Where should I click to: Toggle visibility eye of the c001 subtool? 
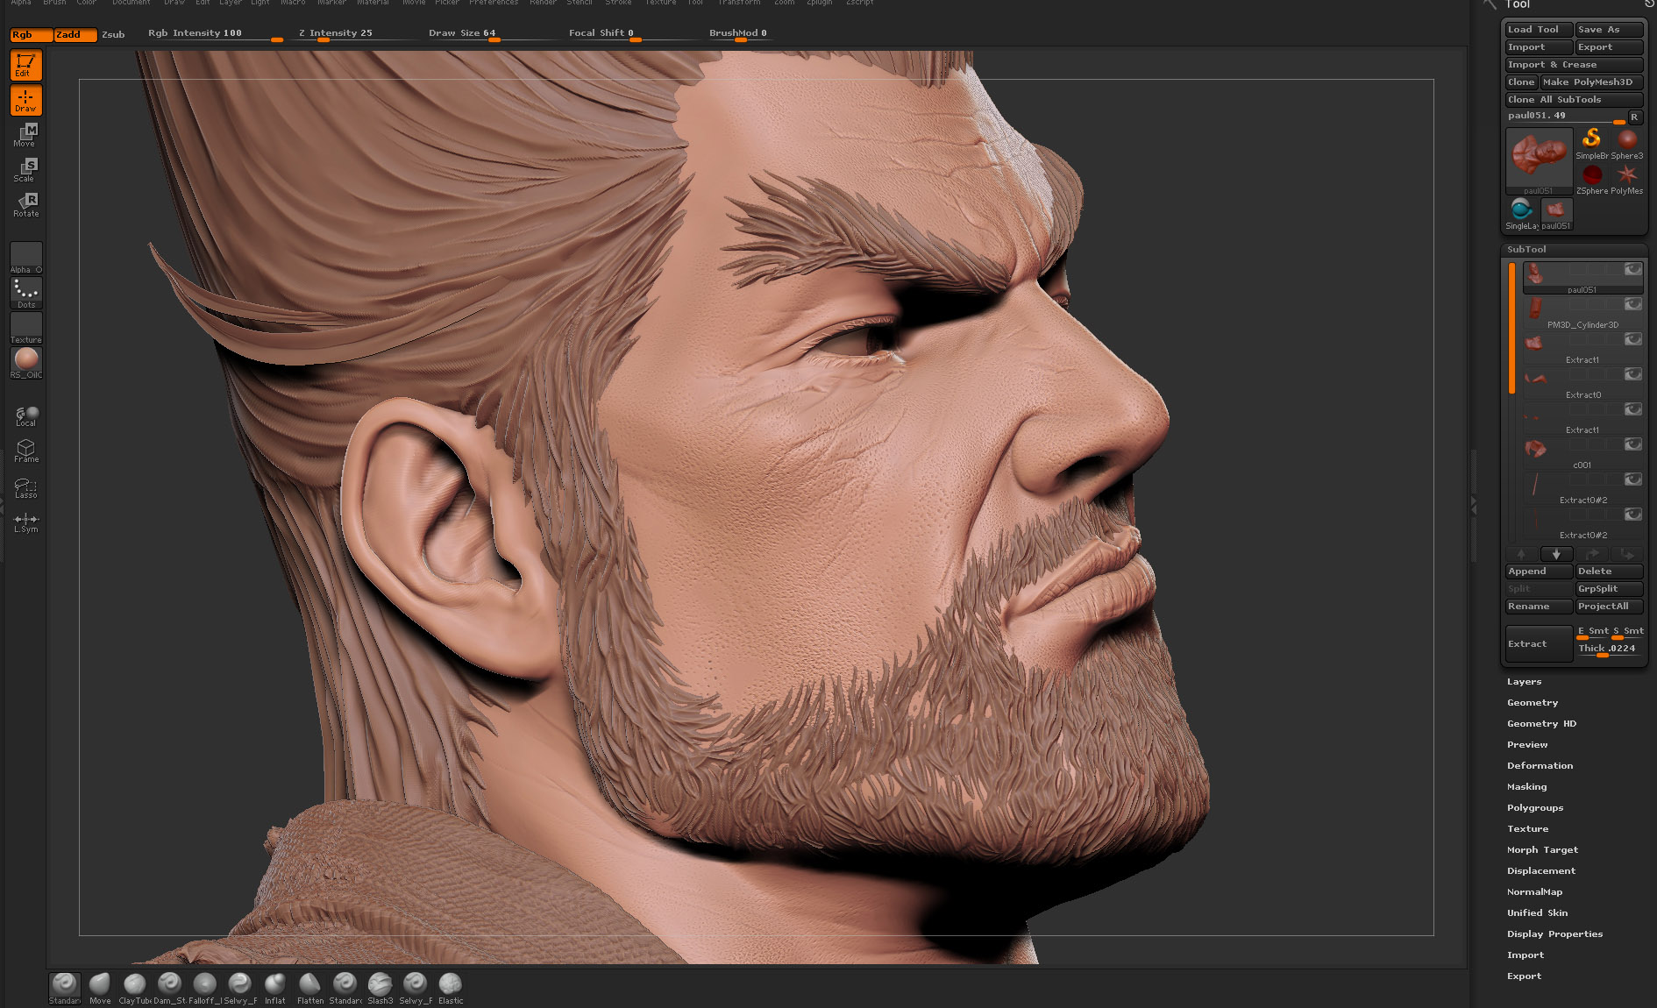(1632, 444)
